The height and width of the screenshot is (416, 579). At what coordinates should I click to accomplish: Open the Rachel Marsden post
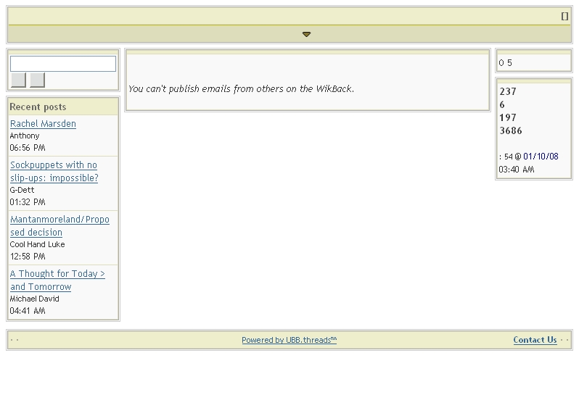(x=43, y=124)
